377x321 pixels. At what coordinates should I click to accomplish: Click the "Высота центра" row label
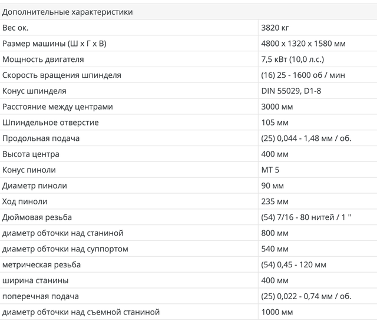tap(31, 154)
